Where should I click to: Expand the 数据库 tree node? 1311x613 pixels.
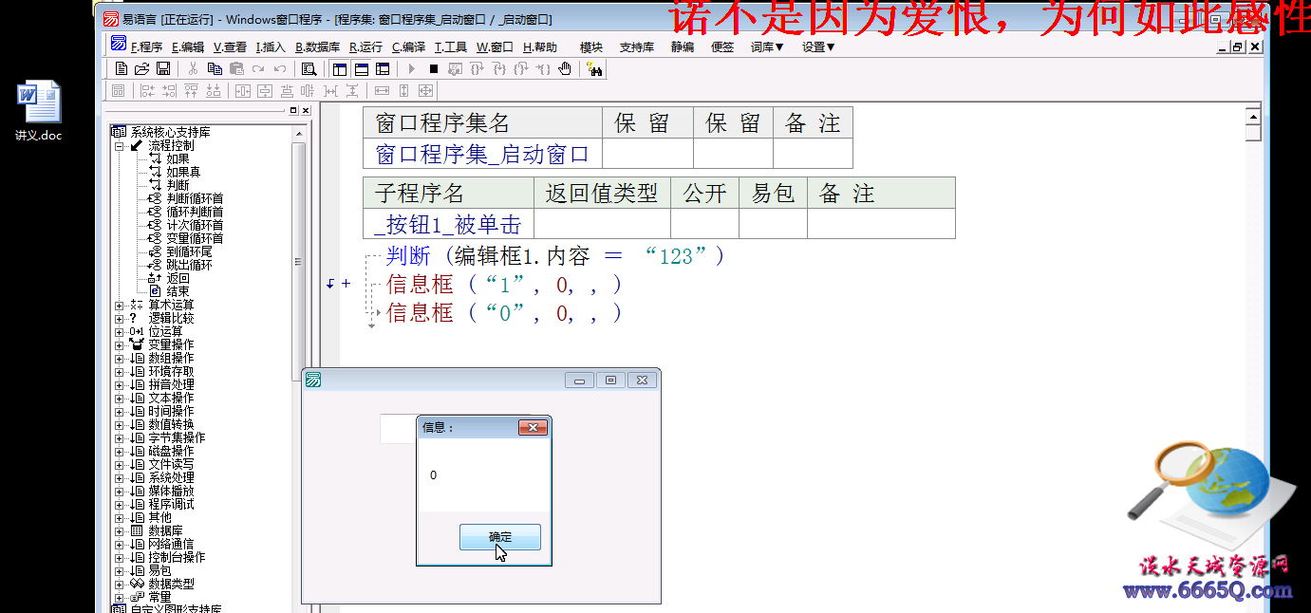pyautogui.click(x=119, y=531)
